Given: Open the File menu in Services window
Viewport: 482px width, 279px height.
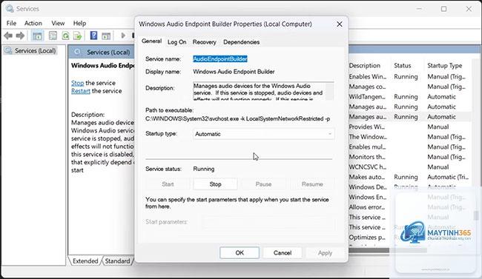Looking at the screenshot, I should click(11, 24).
